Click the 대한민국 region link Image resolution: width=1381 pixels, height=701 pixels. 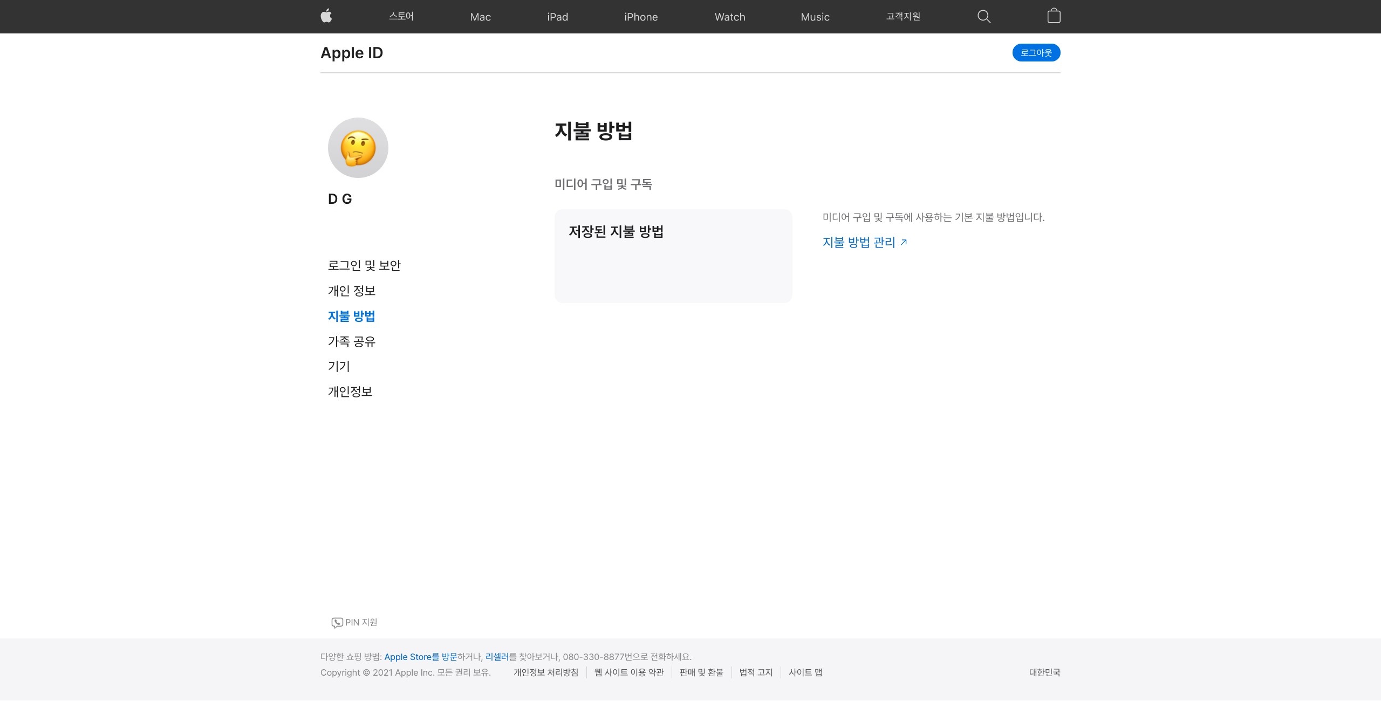click(1044, 672)
